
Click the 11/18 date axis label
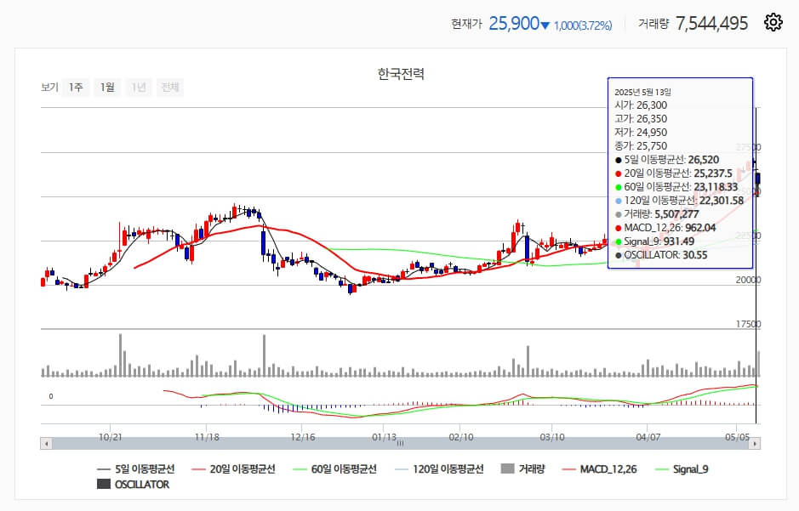coord(207,437)
